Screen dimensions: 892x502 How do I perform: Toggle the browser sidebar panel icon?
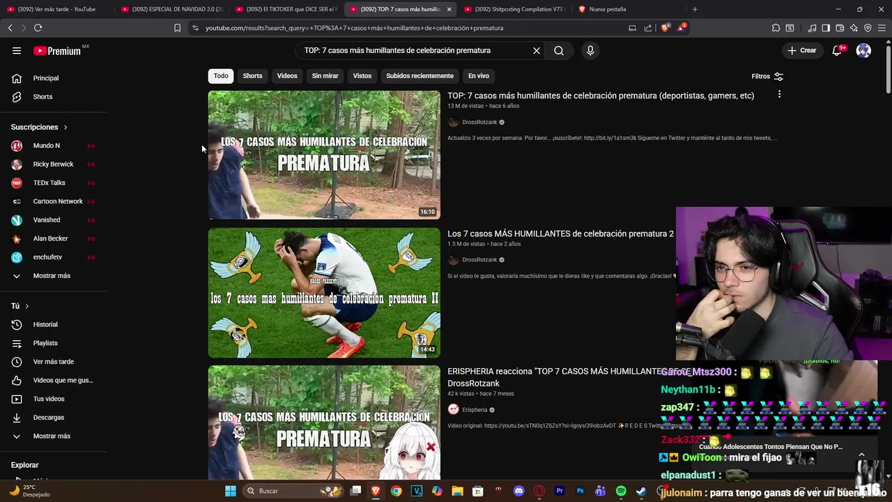(826, 28)
